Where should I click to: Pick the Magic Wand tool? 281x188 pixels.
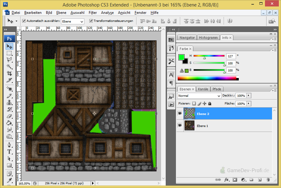pos(9,67)
